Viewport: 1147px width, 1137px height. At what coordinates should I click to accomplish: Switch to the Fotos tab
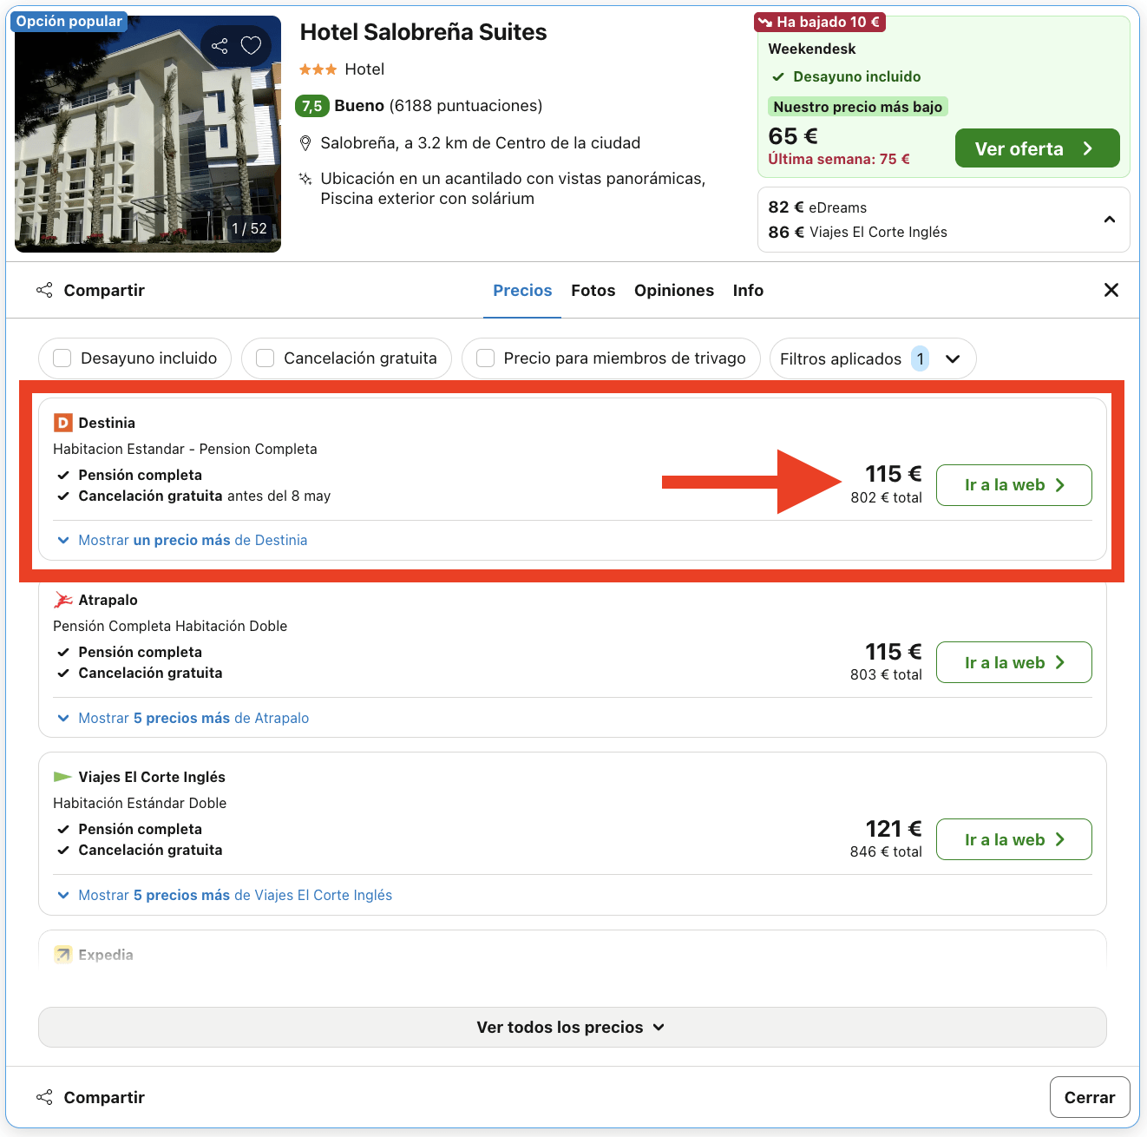(x=593, y=291)
